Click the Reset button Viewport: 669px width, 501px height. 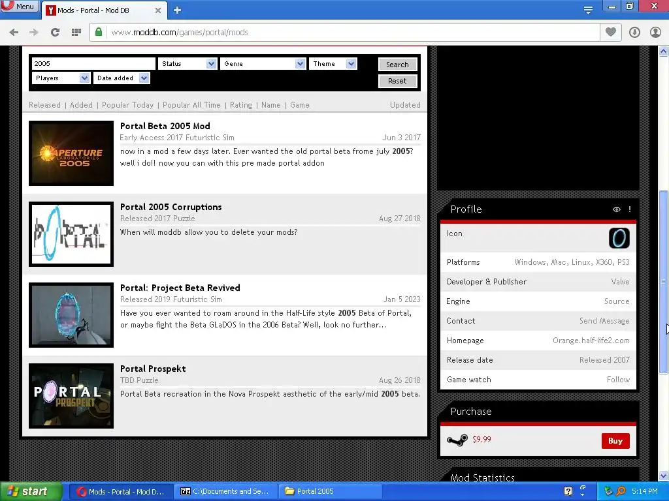(397, 81)
